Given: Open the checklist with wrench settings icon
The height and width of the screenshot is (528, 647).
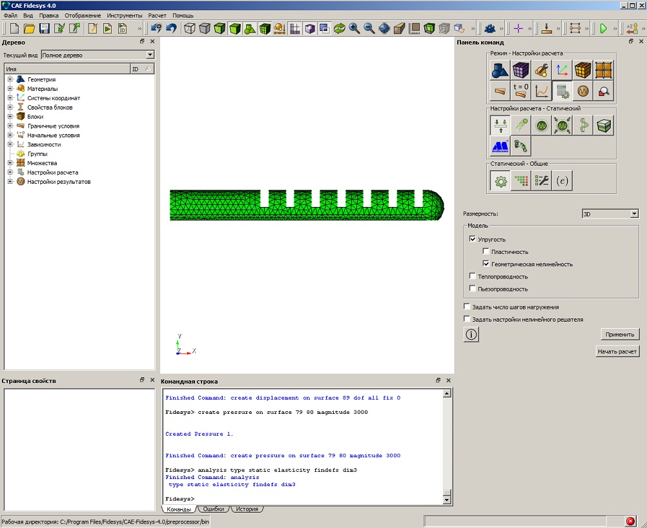Looking at the screenshot, I should click(541, 181).
